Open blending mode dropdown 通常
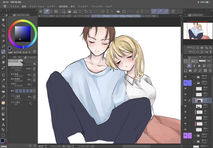The image size is (213, 148). click(x=195, y=61)
